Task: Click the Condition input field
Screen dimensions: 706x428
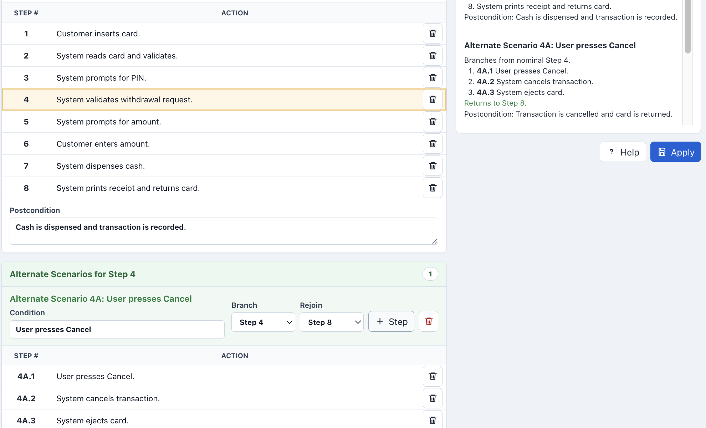Action: 117,329
